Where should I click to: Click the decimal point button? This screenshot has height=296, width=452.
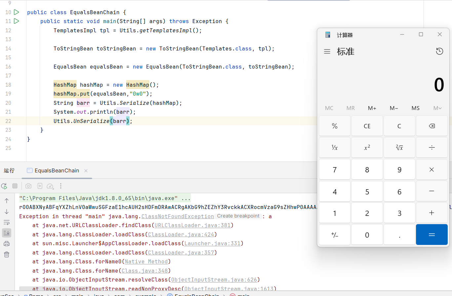(x=399, y=235)
